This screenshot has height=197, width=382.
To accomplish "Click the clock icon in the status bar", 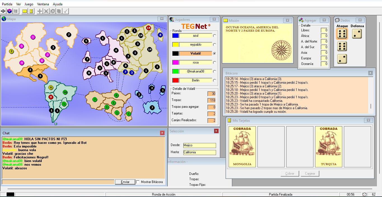I will click(364, 194).
